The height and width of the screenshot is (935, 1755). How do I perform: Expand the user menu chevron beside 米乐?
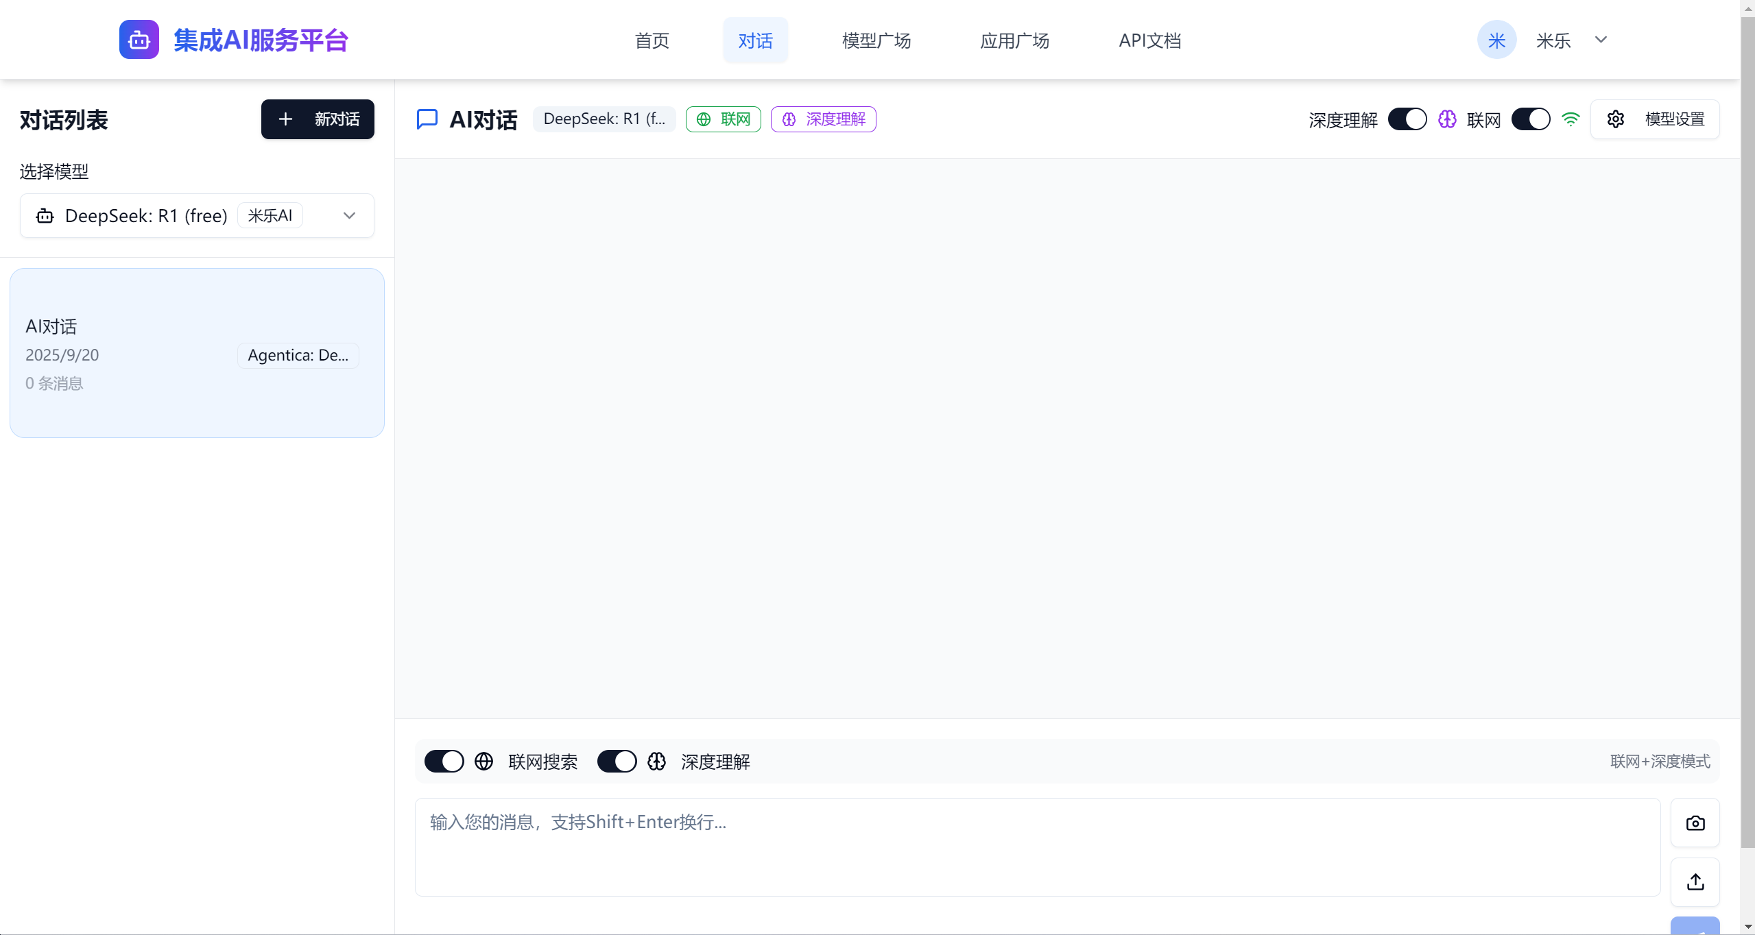click(x=1601, y=40)
